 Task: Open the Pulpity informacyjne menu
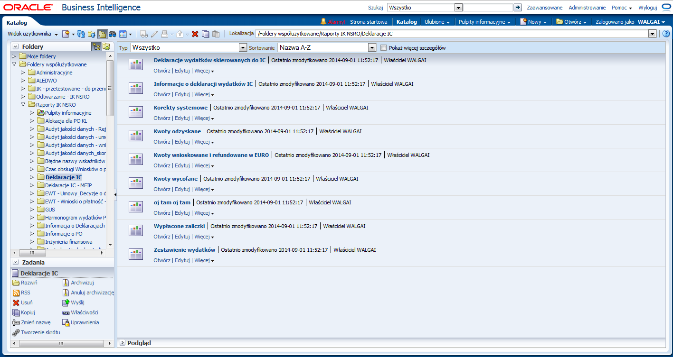(484, 22)
